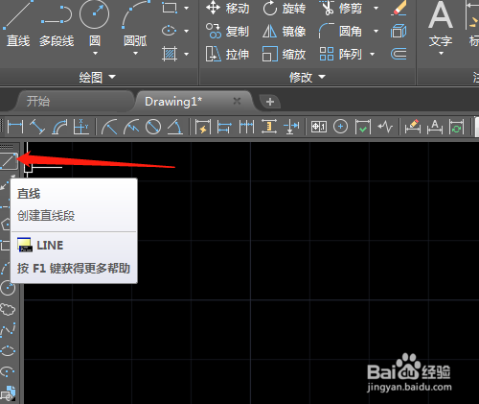The image size is (479, 404).
Task: Select the diameter dimension tool
Action: tap(153, 127)
